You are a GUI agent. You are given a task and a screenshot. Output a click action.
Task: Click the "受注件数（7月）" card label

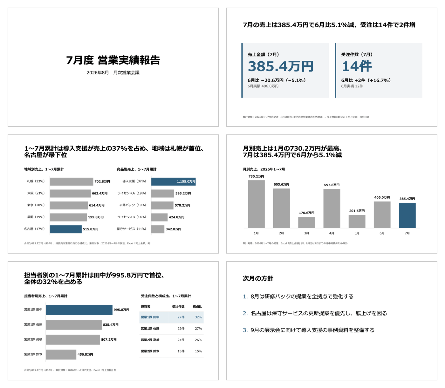tap(357, 54)
